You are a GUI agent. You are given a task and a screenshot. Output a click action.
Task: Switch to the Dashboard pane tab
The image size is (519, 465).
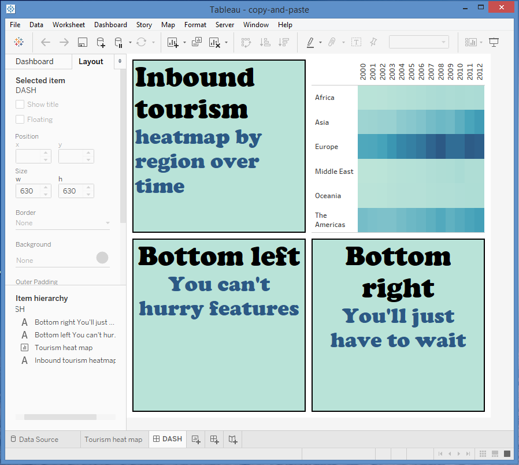point(34,61)
